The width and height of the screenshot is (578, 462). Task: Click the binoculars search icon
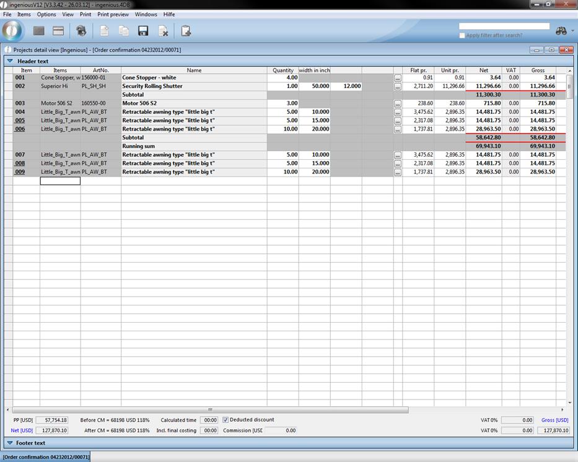[561, 31]
